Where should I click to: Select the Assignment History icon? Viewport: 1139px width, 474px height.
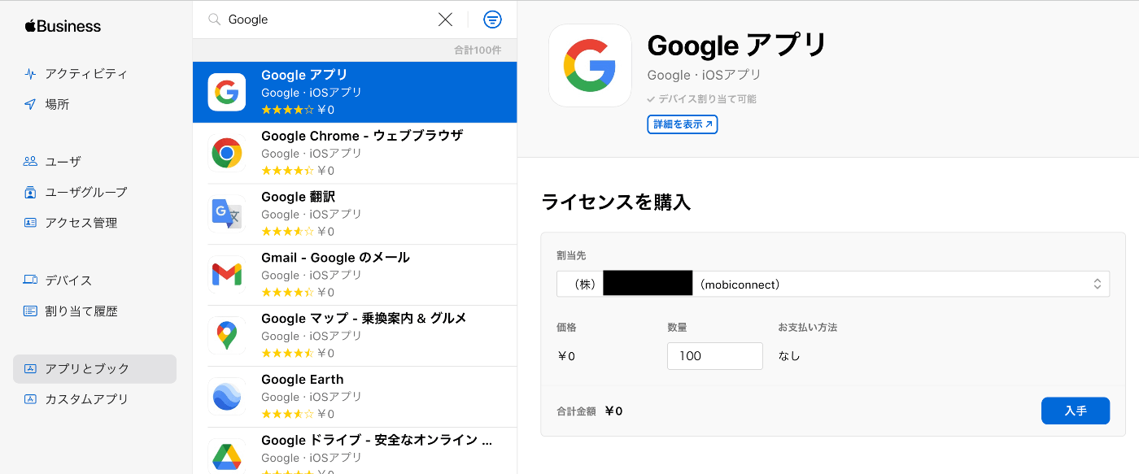[30, 311]
